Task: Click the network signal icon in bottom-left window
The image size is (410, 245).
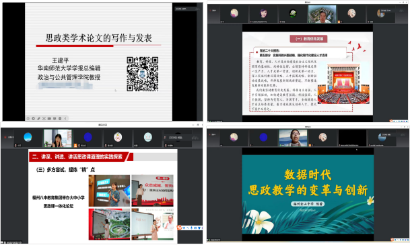Action: [x=195, y=138]
